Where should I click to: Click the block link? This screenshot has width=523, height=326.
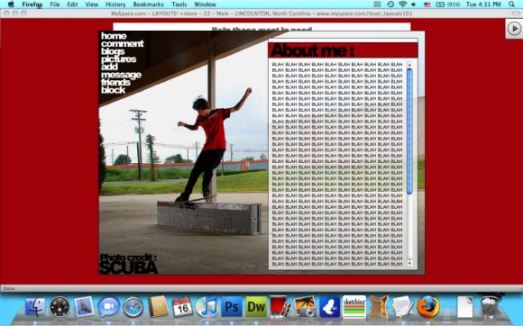point(113,90)
